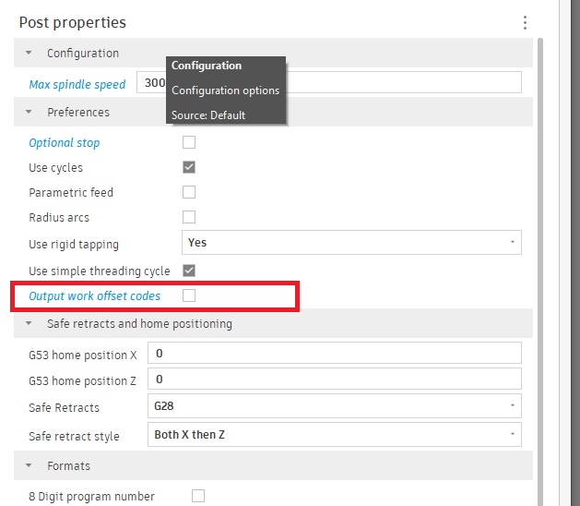Open the Safe Retracts G28 dropdown
The image size is (580, 506).
tap(334, 406)
